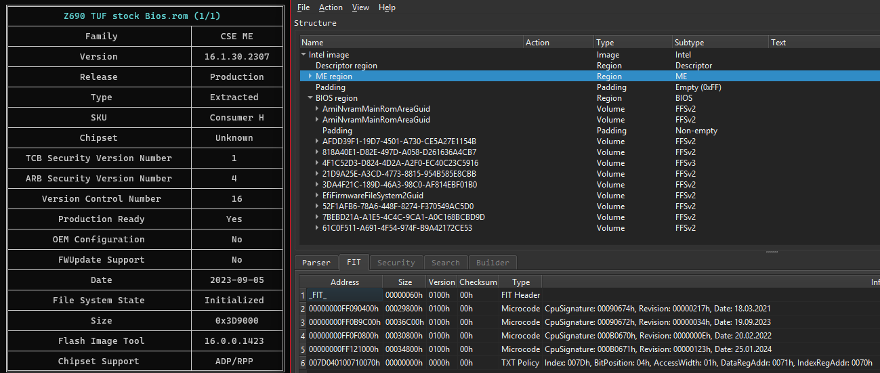
Task: Select the Descriptor region row
Action: 589,66
